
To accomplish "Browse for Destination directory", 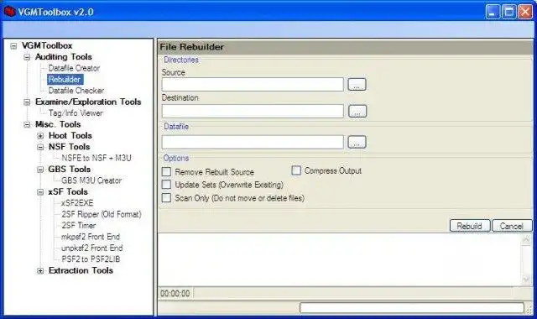I will click(357, 111).
